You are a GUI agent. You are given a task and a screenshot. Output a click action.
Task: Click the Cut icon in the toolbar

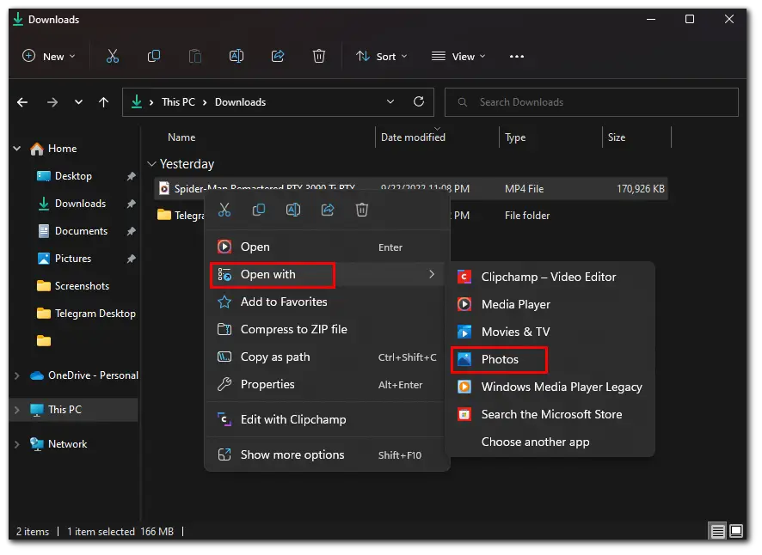[113, 57]
